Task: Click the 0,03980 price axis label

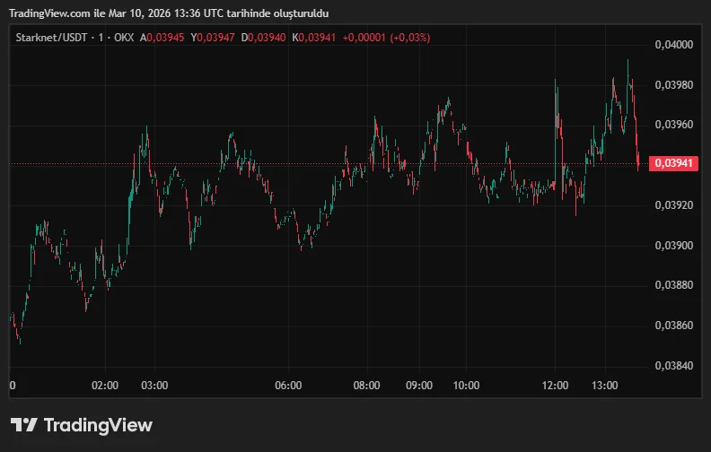Action: click(674, 84)
